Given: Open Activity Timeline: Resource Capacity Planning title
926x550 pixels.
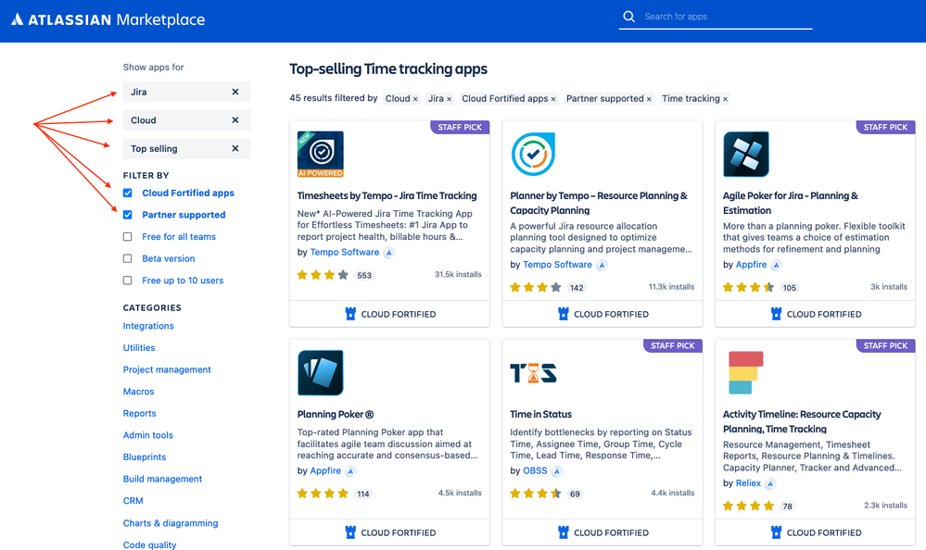Looking at the screenshot, I should pyautogui.click(x=802, y=421).
